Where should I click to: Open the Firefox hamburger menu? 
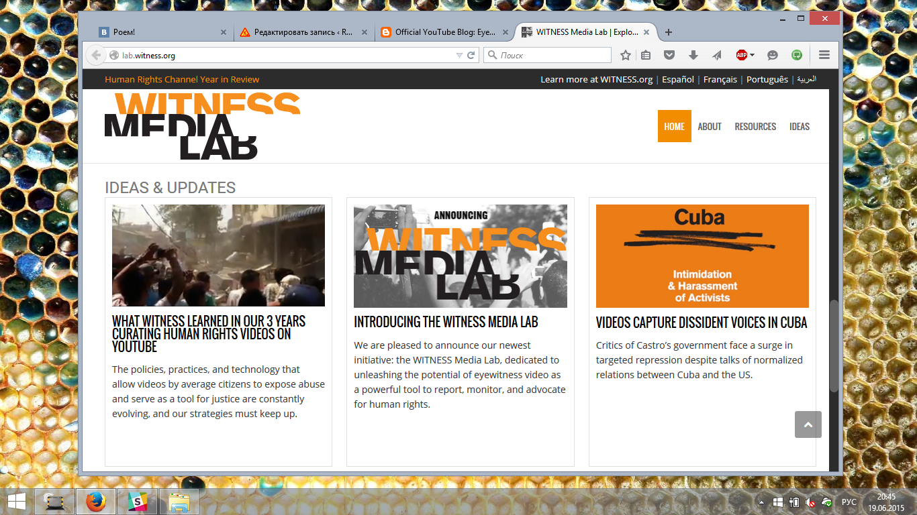(824, 55)
